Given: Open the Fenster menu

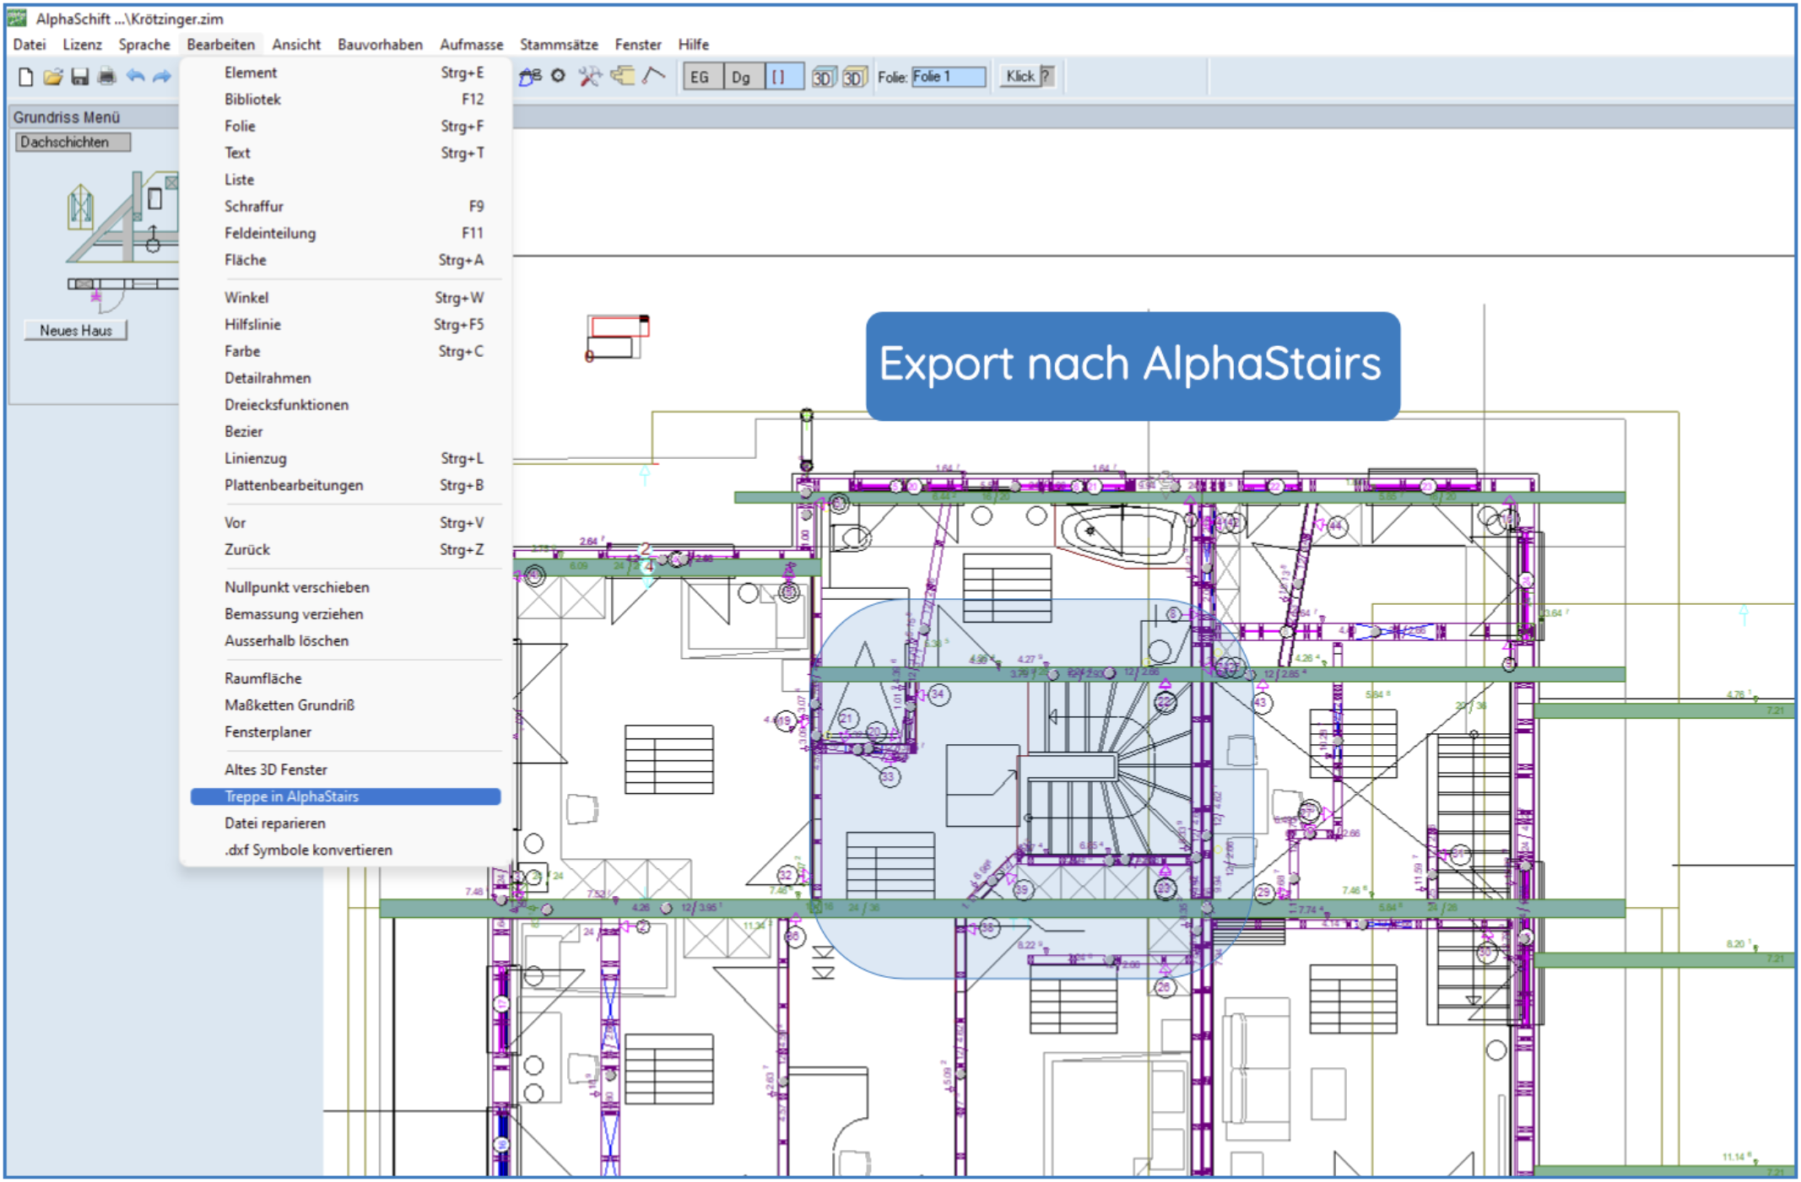Looking at the screenshot, I should click(638, 45).
